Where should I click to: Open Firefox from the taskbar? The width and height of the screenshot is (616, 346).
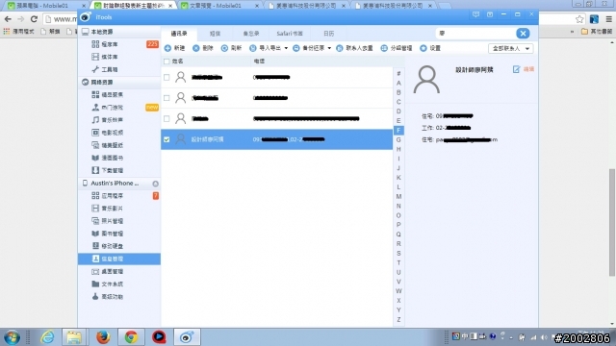(103, 337)
